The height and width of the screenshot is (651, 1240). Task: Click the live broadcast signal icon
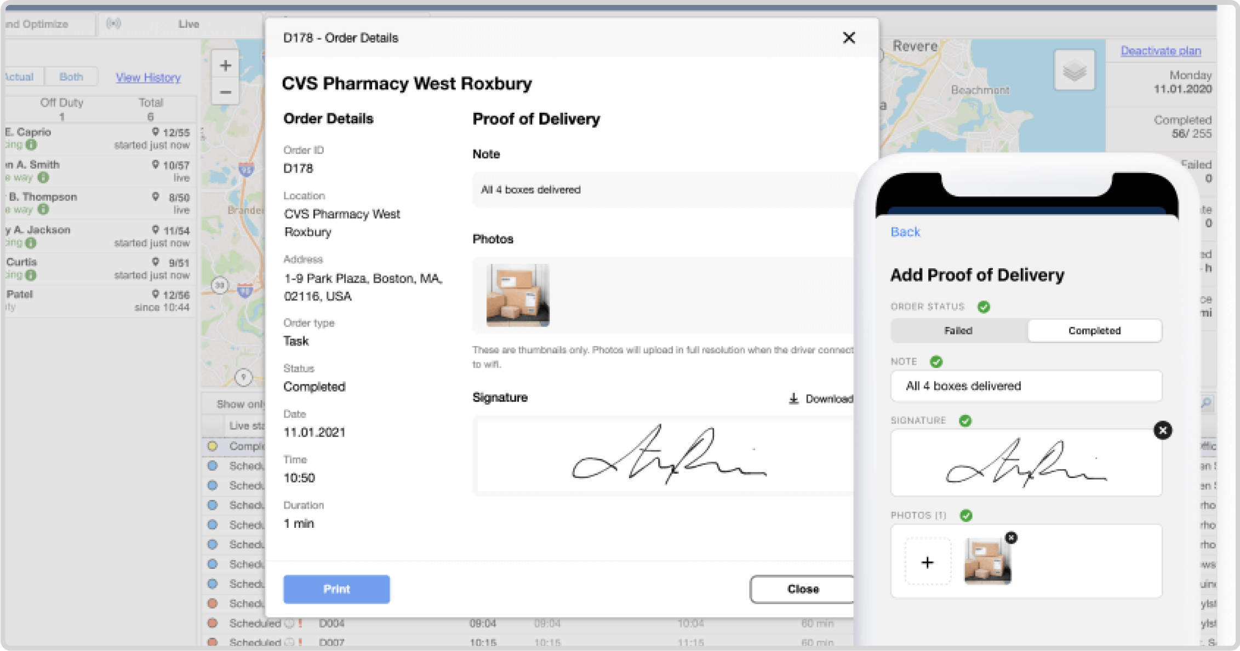[x=113, y=24]
